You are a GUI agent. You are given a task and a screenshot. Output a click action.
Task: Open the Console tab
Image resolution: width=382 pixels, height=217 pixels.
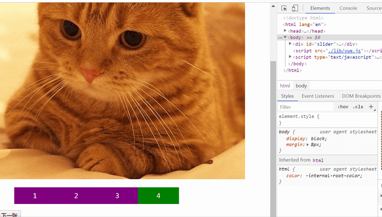[x=348, y=8]
